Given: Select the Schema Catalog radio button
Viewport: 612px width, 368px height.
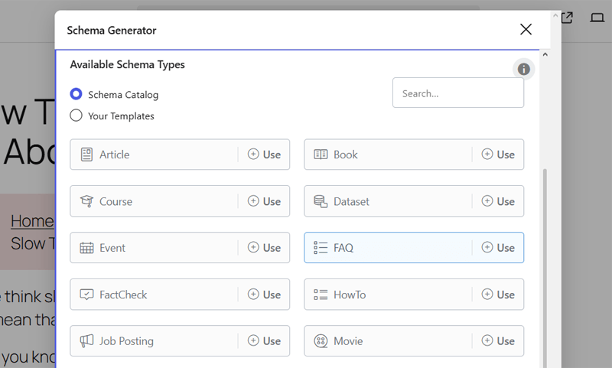Looking at the screenshot, I should coord(76,94).
